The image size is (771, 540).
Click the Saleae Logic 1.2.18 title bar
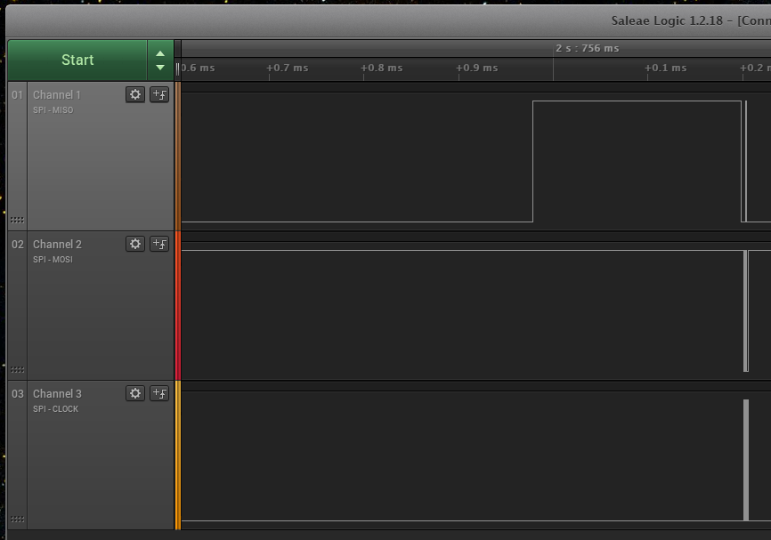click(388, 20)
